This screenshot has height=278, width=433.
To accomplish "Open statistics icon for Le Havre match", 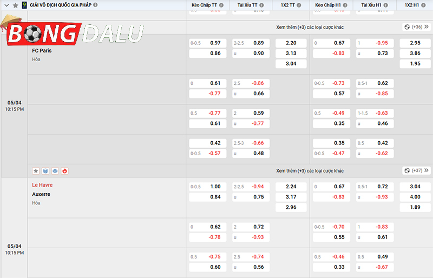I will tap(45, 171).
